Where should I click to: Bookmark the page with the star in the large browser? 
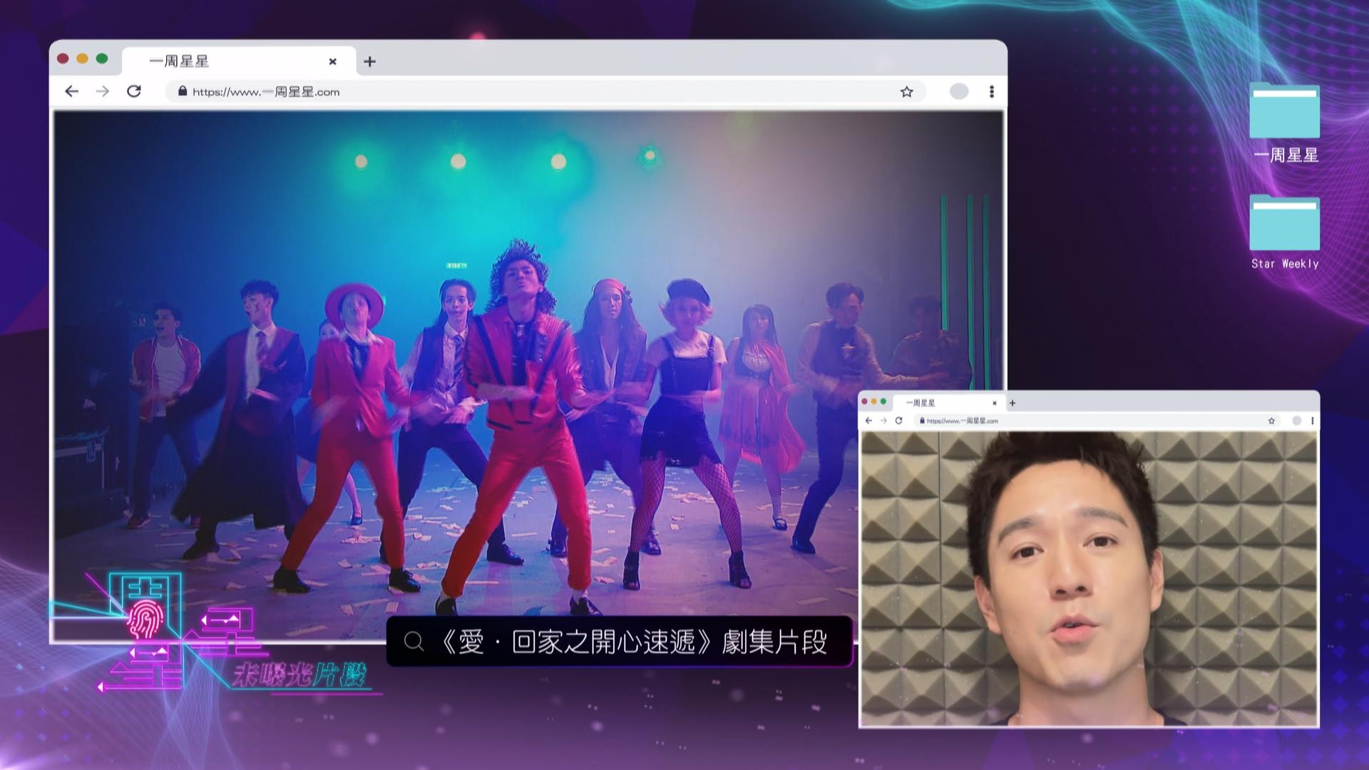tap(906, 91)
